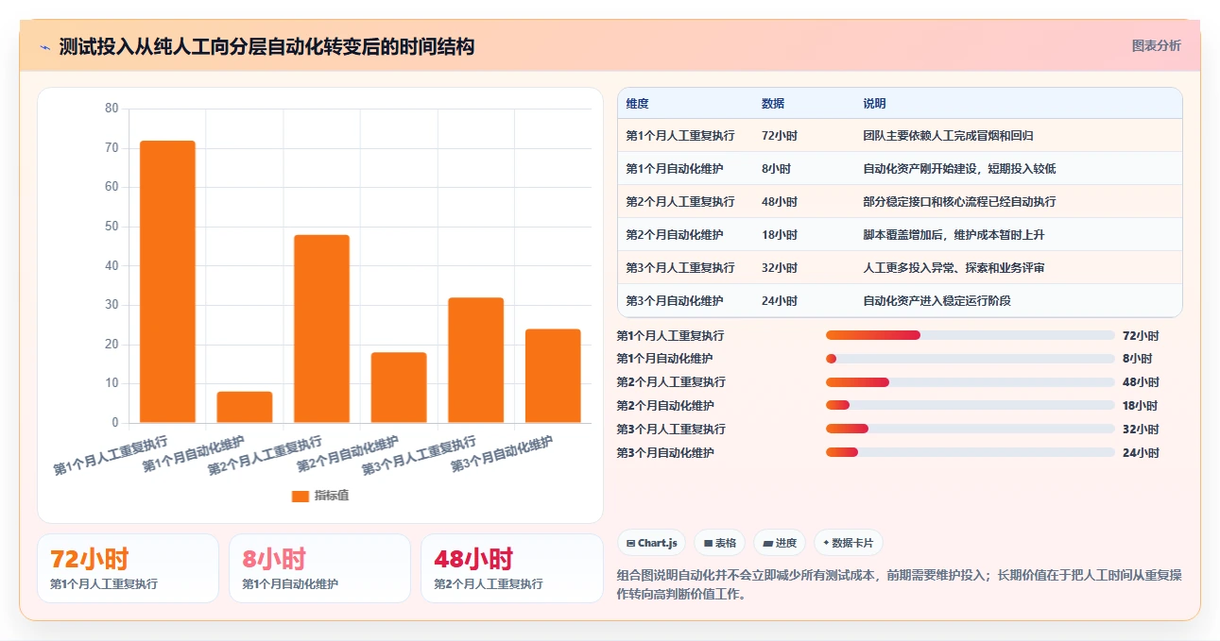The width and height of the screenshot is (1220, 641).
Task: Click the 24小时 progress bar
Action: click(971, 453)
